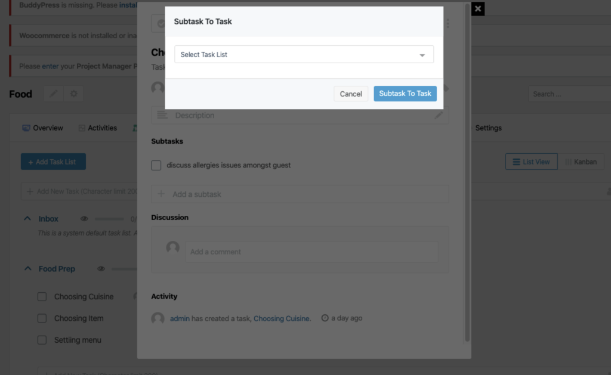611x375 pixels.
Task: Close the task detail panel with X
Action: pos(478,8)
